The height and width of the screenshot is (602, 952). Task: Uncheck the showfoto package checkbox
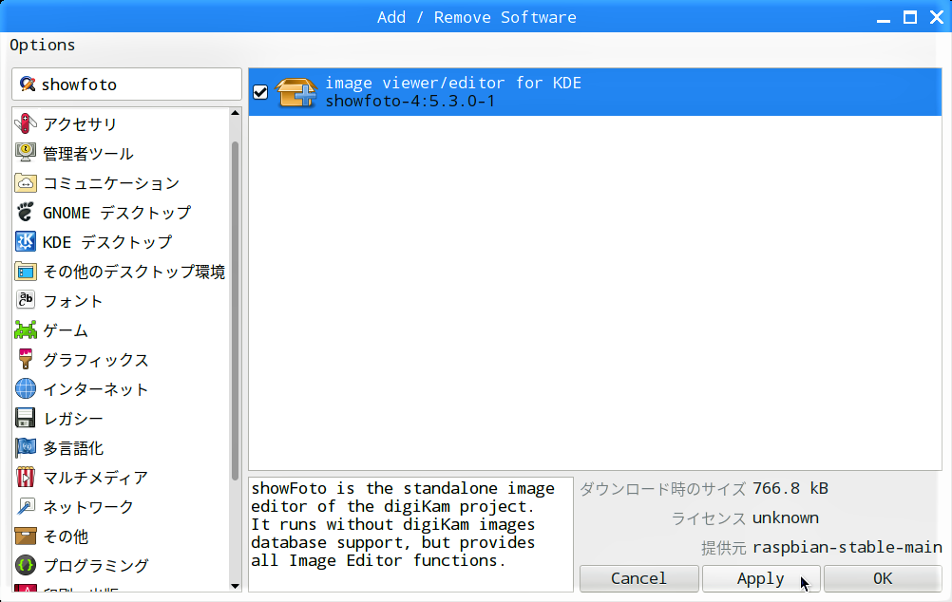click(x=260, y=92)
